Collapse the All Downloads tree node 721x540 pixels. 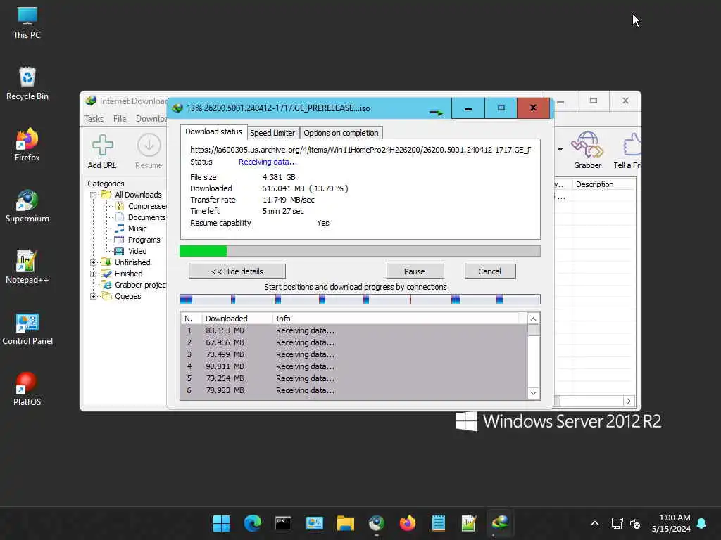point(94,195)
